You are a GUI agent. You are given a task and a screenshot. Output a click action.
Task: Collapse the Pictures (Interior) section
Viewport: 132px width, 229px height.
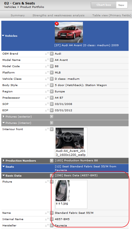(x=4, y=123)
